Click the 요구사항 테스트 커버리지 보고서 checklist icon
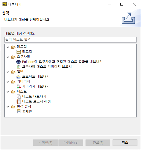Viewport: 141px width, 150px height. [18, 67]
